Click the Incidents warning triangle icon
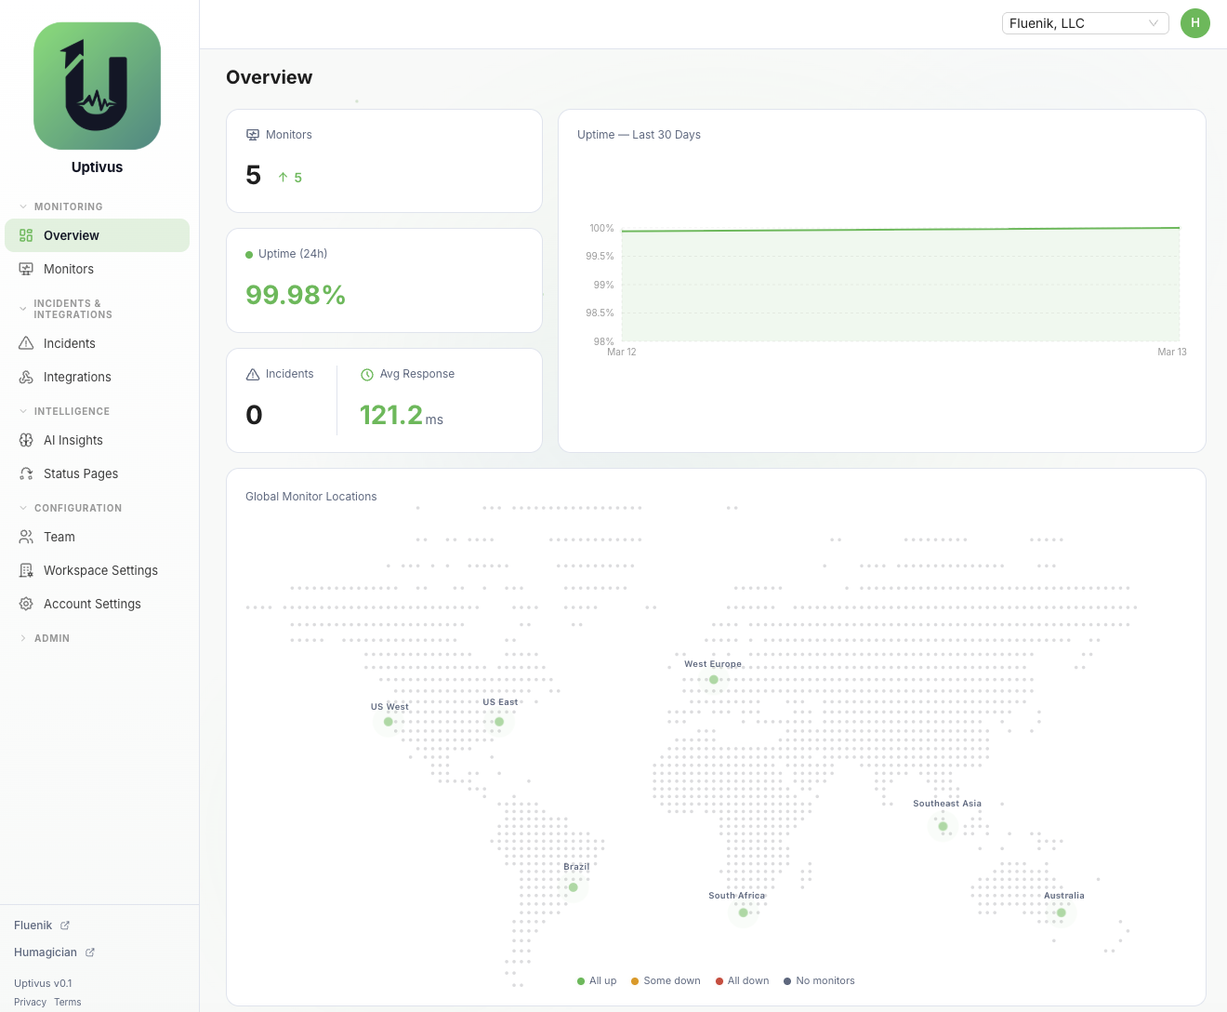This screenshot has height=1012, width=1227. pyautogui.click(x=25, y=343)
